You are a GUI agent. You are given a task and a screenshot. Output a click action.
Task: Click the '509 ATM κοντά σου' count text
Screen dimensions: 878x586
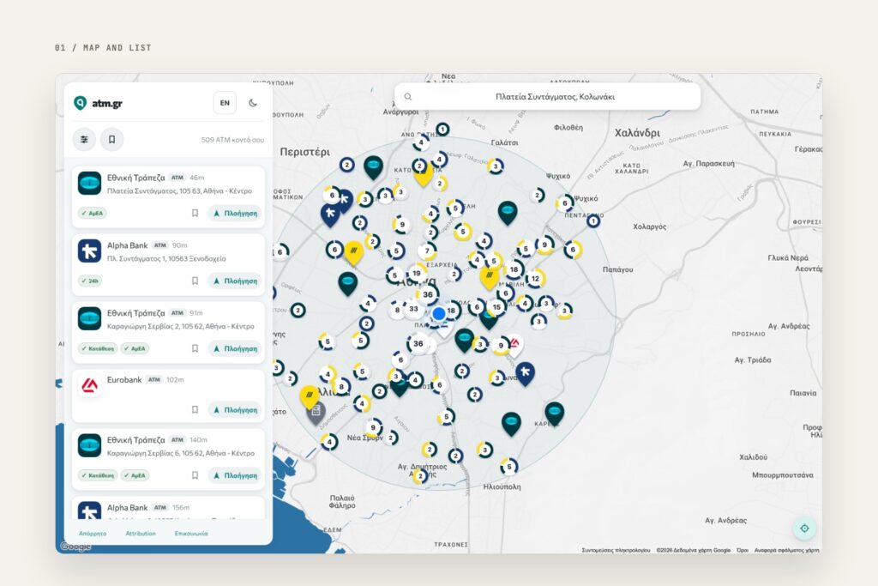(x=232, y=140)
